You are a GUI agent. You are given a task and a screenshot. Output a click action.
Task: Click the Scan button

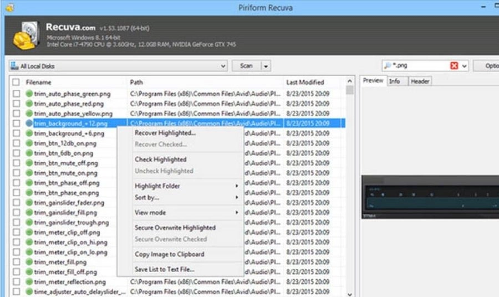[x=246, y=66]
